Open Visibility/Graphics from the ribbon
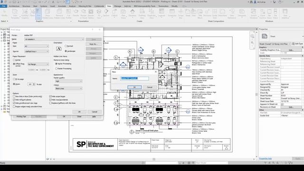This screenshot has height=171, width=304. point(25,14)
